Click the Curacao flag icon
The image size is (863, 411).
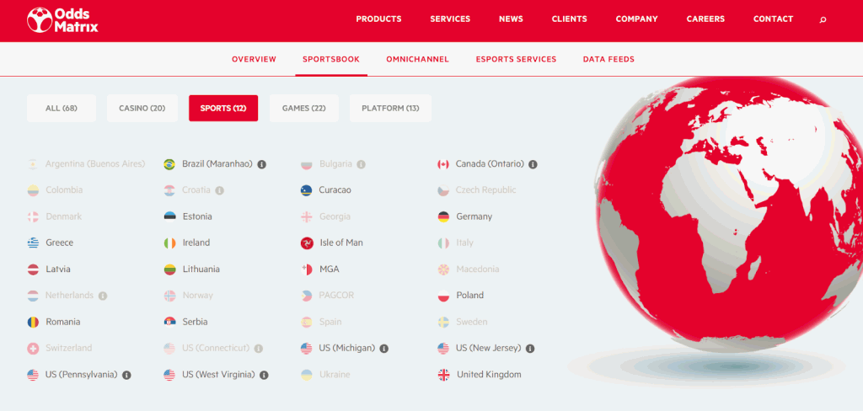(x=307, y=190)
